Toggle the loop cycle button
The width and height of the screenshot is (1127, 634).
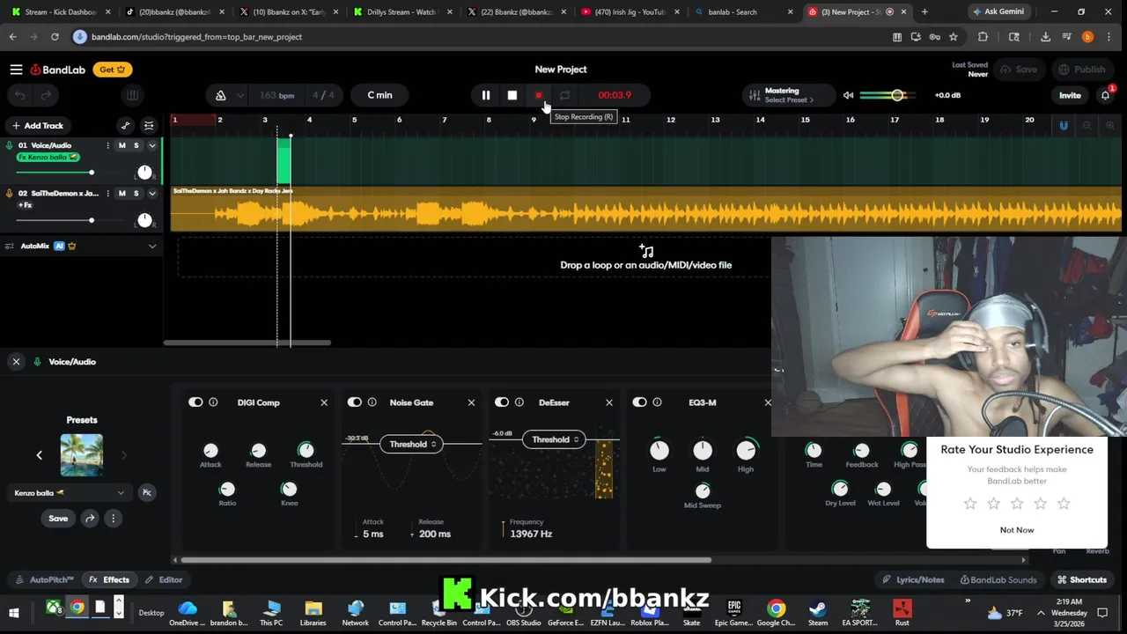[x=565, y=95]
